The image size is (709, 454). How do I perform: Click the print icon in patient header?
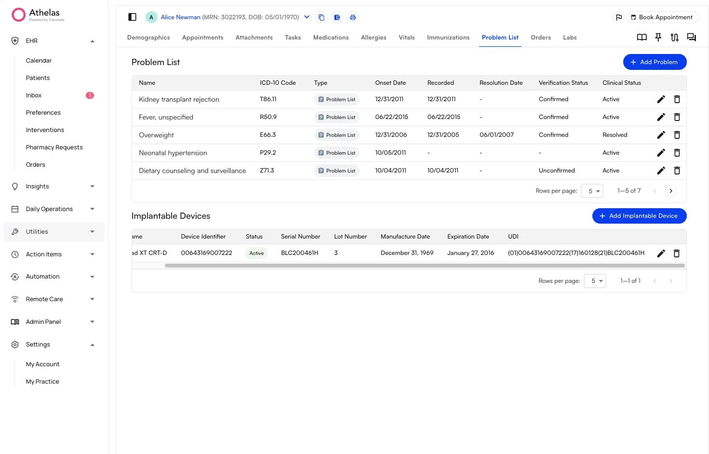(353, 17)
